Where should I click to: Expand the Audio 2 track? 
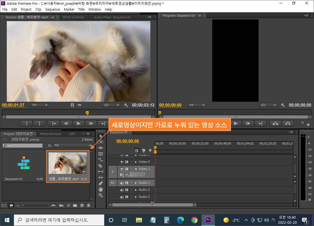point(136,190)
